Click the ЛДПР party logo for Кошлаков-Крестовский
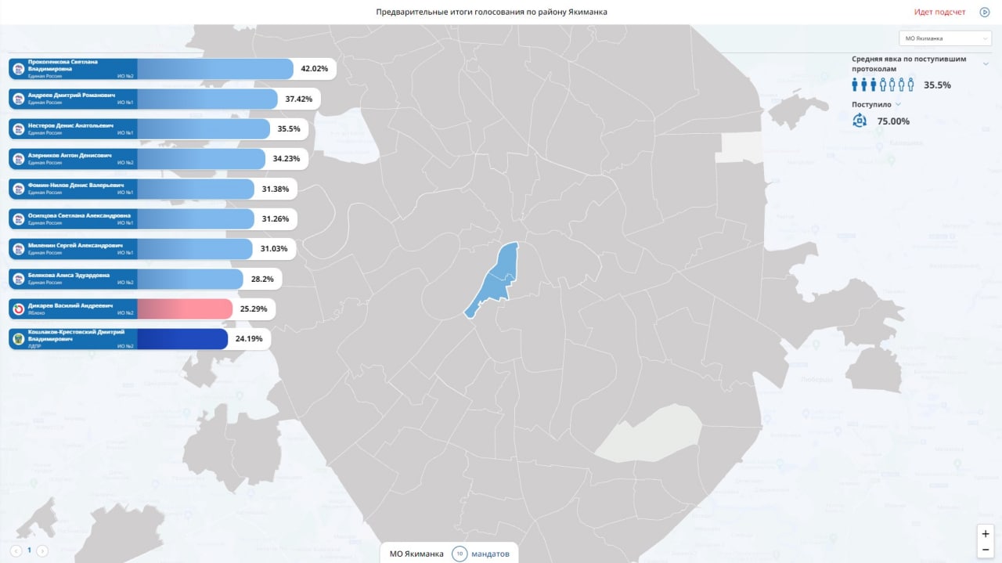This screenshot has height=563, width=1002. click(19, 339)
